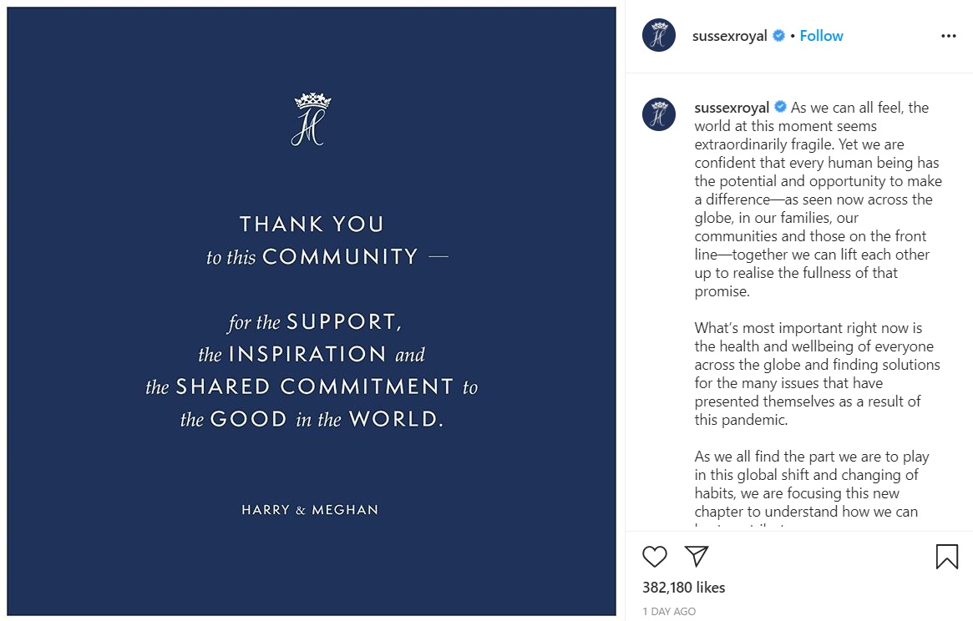Click the caption paragraph starting 'As we can all feel'

coord(818,199)
